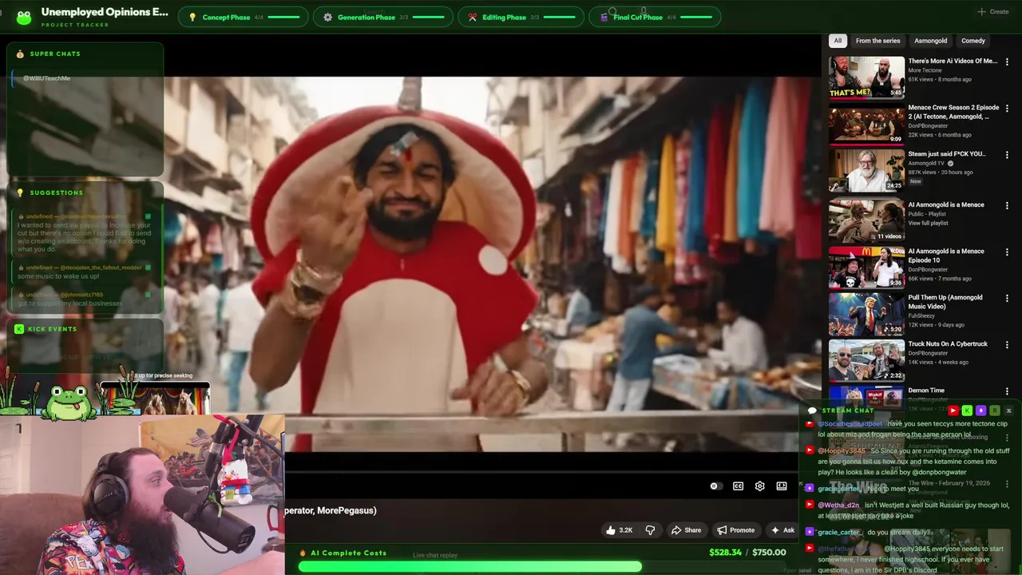The width and height of the screenshot is (1022, 575).
Task: Switch the player to theater mode
Action: [x=782, y=486]
